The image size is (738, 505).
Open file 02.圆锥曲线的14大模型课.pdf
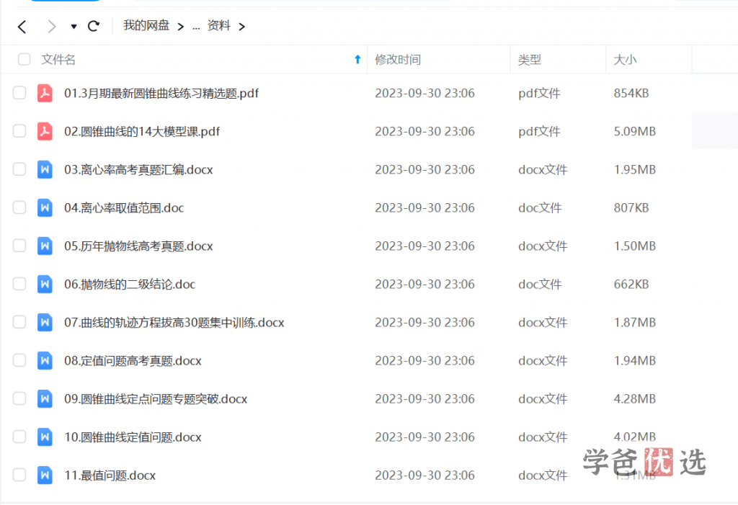(142, 131)
